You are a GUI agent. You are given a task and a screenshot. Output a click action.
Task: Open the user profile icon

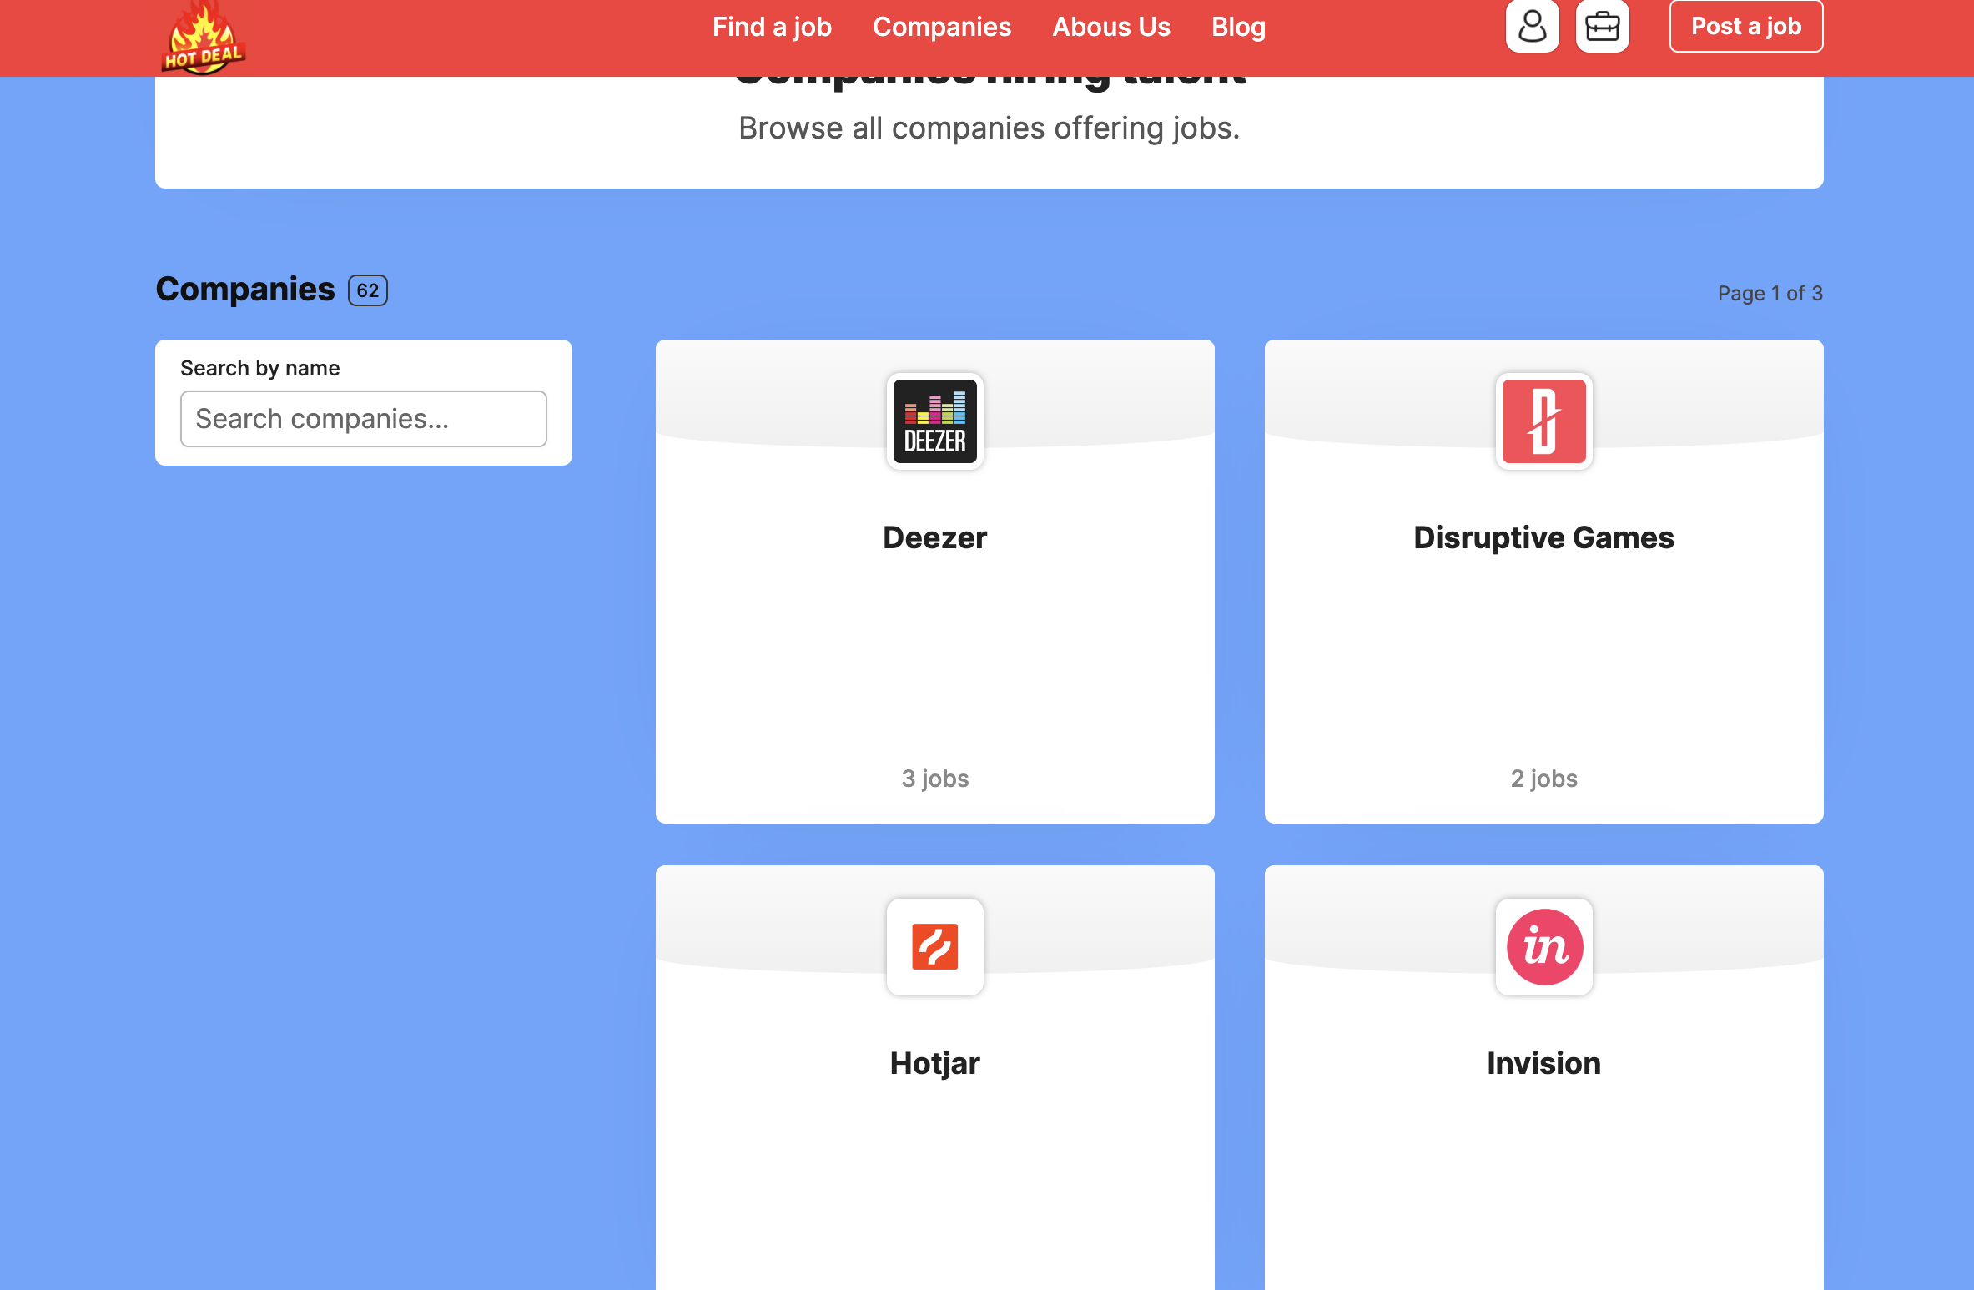click(x=1532, y=27)
